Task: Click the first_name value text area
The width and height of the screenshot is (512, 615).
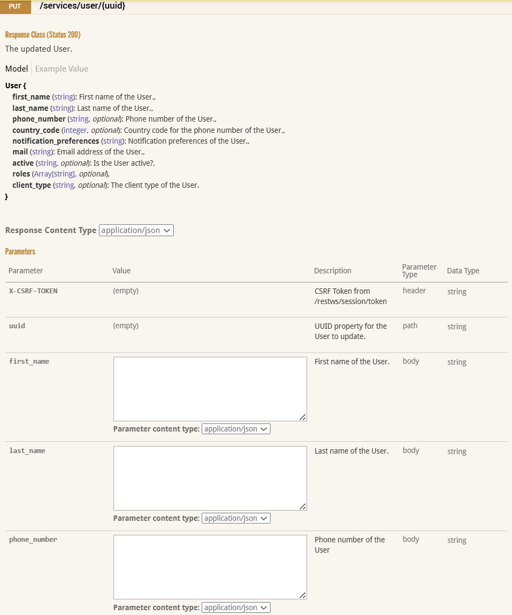Action: 210,388
